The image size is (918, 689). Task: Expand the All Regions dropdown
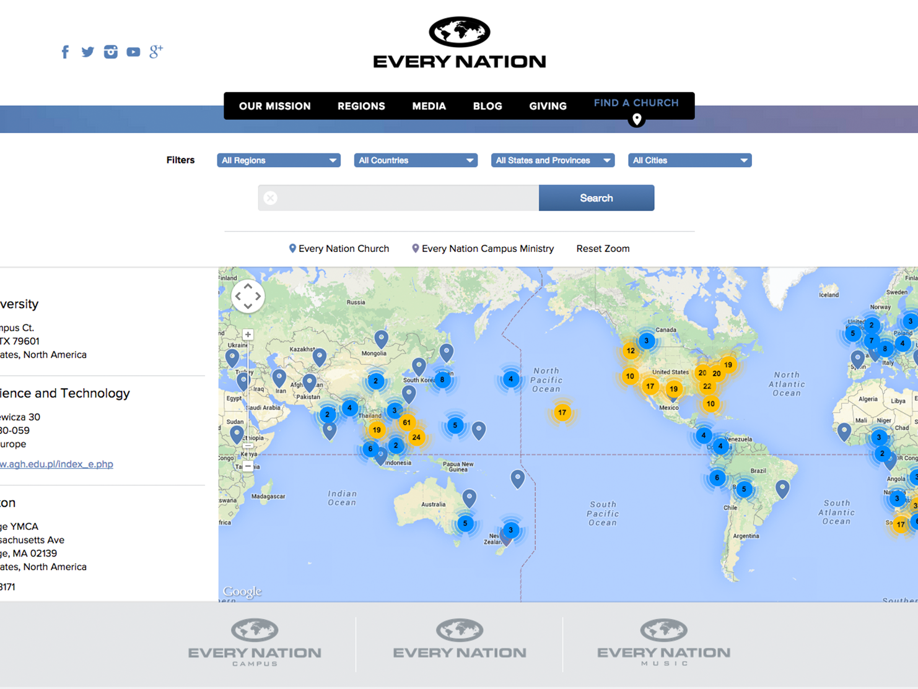(279, 160)
